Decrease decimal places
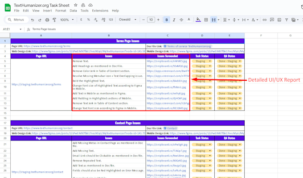Image resolution: width=303 pixels, height=178 pixels. point(96,20)
